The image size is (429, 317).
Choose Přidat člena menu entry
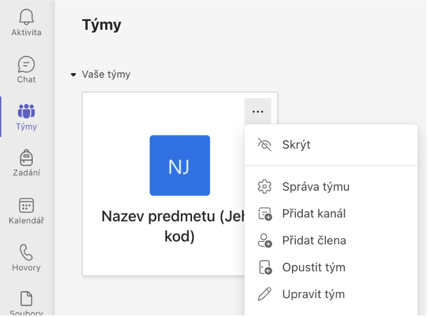coord(331,240)
